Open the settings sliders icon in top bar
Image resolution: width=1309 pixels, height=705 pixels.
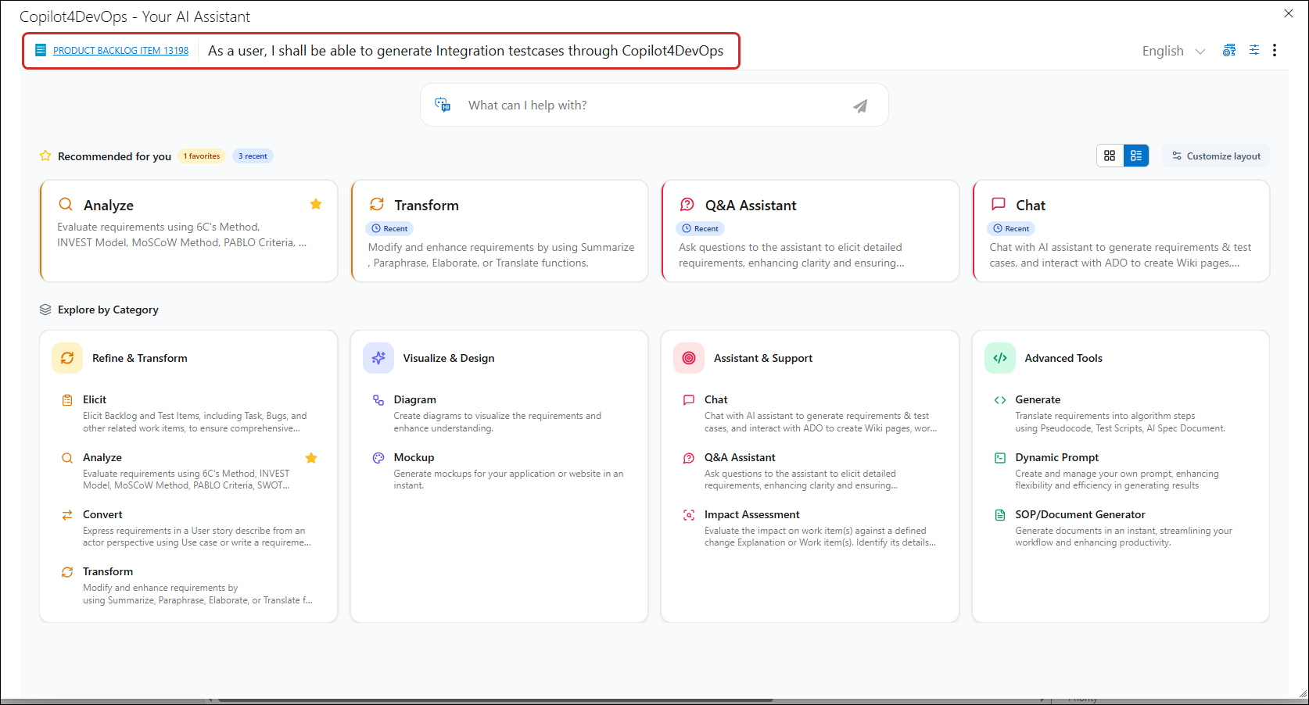(1253, 50)
